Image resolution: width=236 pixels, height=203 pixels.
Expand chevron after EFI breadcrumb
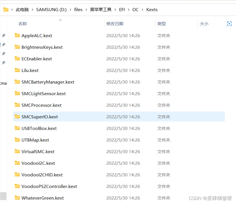pyautogui.click(x=128, y=10)
